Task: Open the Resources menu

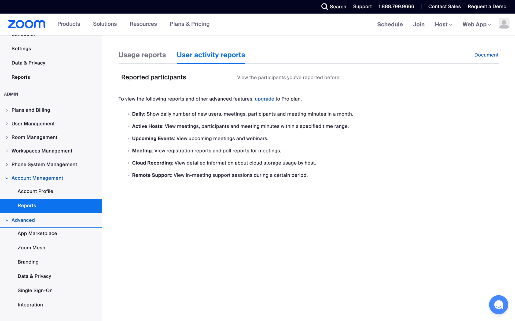Action: point(143,24)
